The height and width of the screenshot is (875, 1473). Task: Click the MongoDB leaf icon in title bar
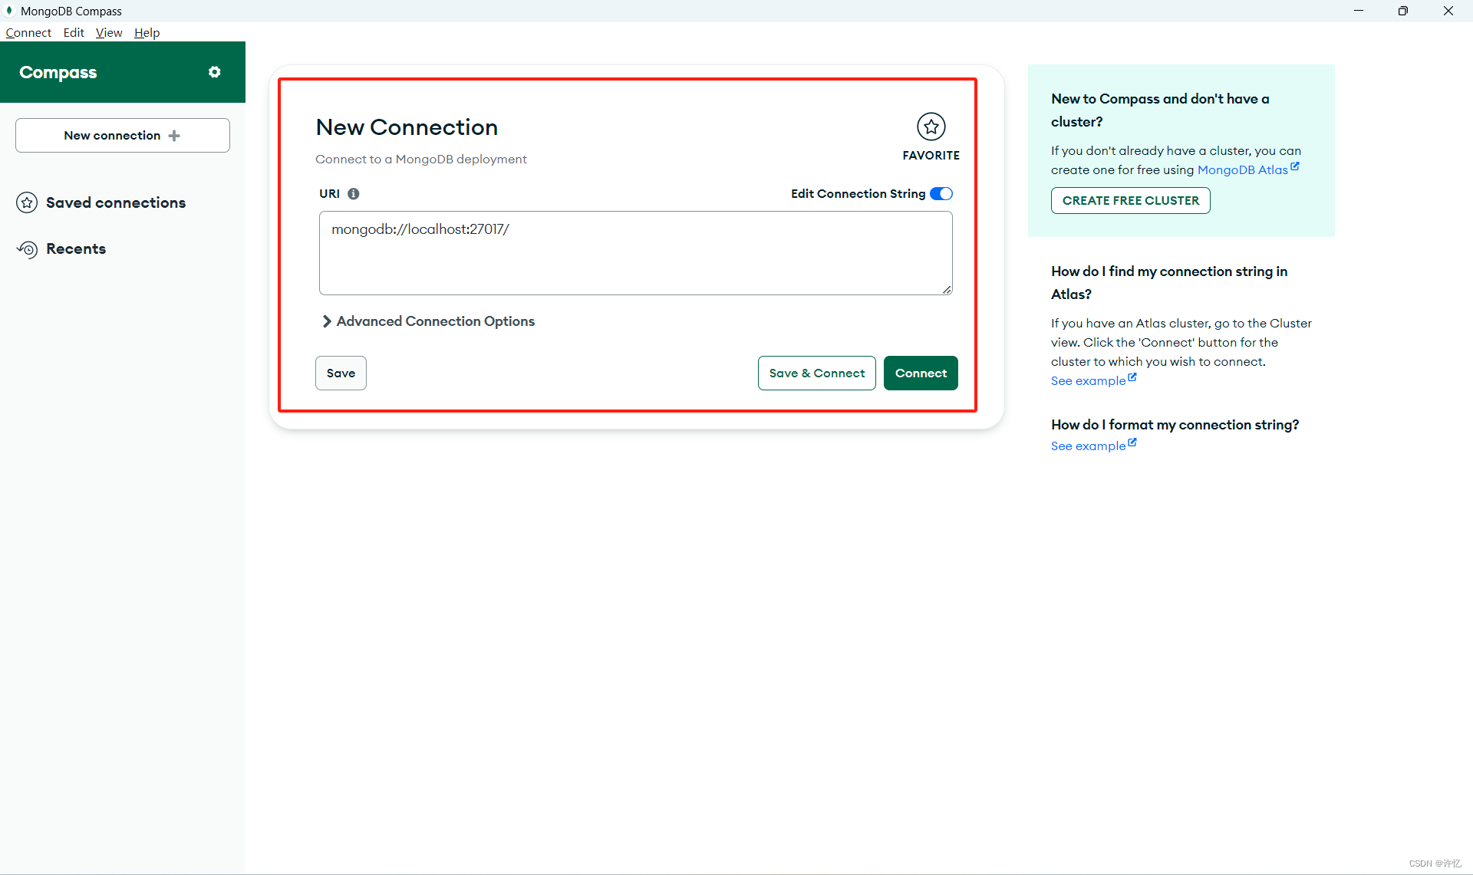coord(9,11)
